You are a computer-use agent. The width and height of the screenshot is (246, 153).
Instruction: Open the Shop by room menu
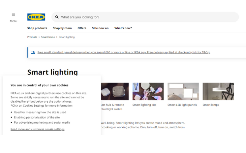click(62, 28)
